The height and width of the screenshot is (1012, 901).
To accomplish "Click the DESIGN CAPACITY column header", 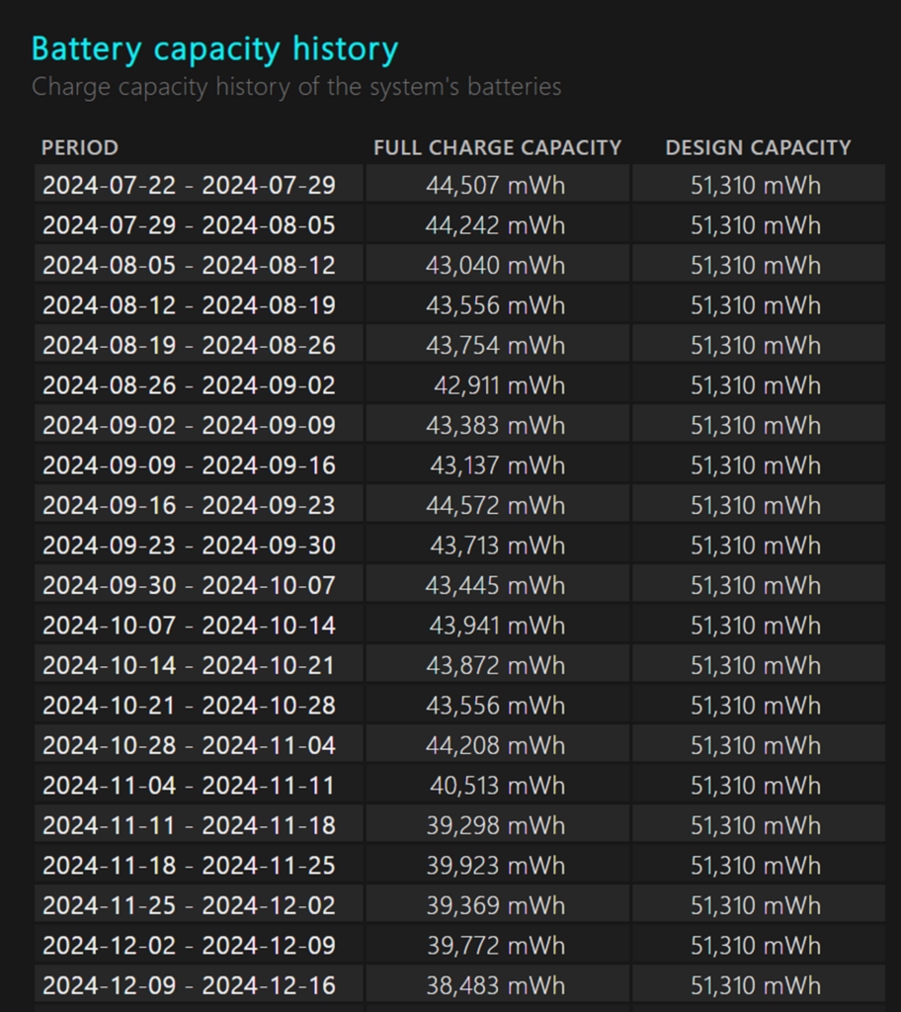I will pos(759,148).
